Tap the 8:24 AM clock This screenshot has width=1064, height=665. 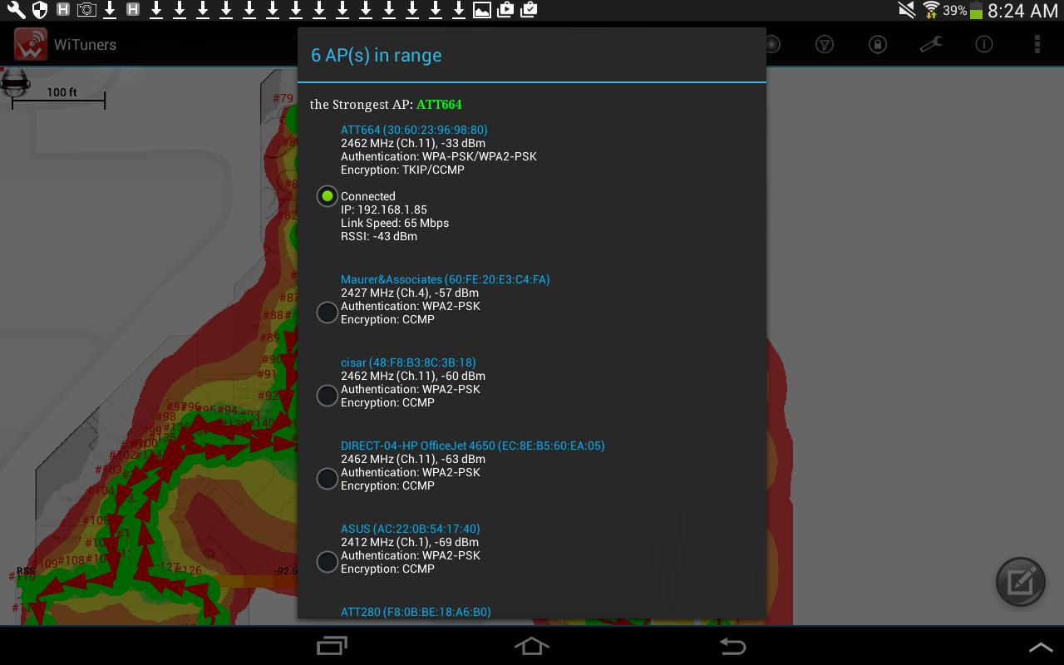[1022, 11]
